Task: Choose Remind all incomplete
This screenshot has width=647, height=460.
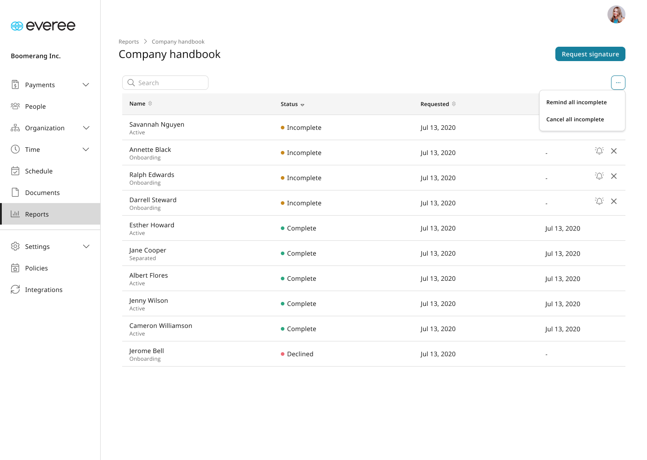Action: (576, 102)
